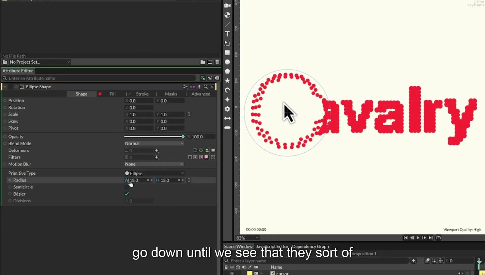Viewport: 485px width, 275px height.
Task: Select the Capsule shape tool
Action: [x=227, y=128]
